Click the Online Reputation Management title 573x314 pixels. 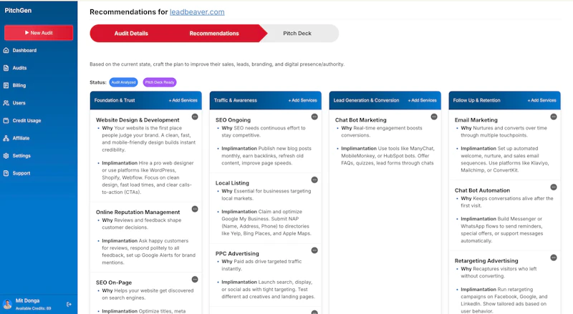pos(138,212)
